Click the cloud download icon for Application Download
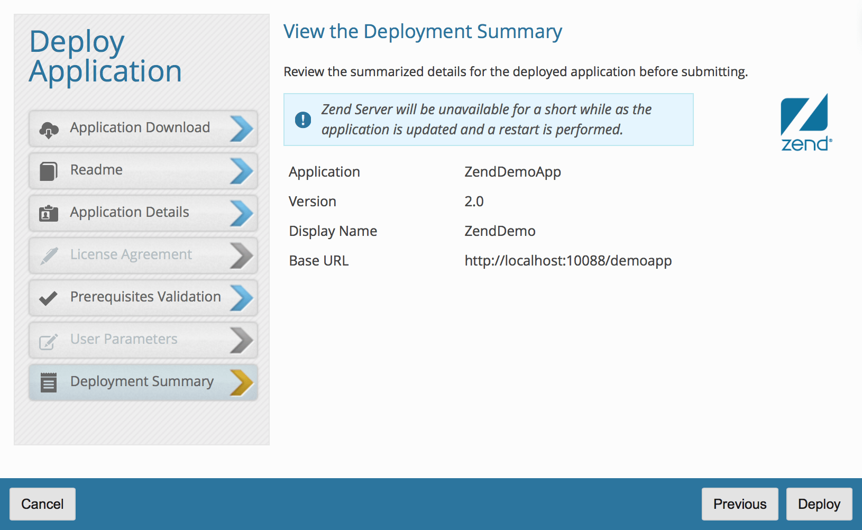 tap(49, 130)
